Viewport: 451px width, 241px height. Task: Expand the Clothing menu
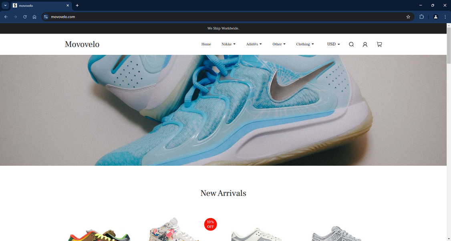coord(305,44)
